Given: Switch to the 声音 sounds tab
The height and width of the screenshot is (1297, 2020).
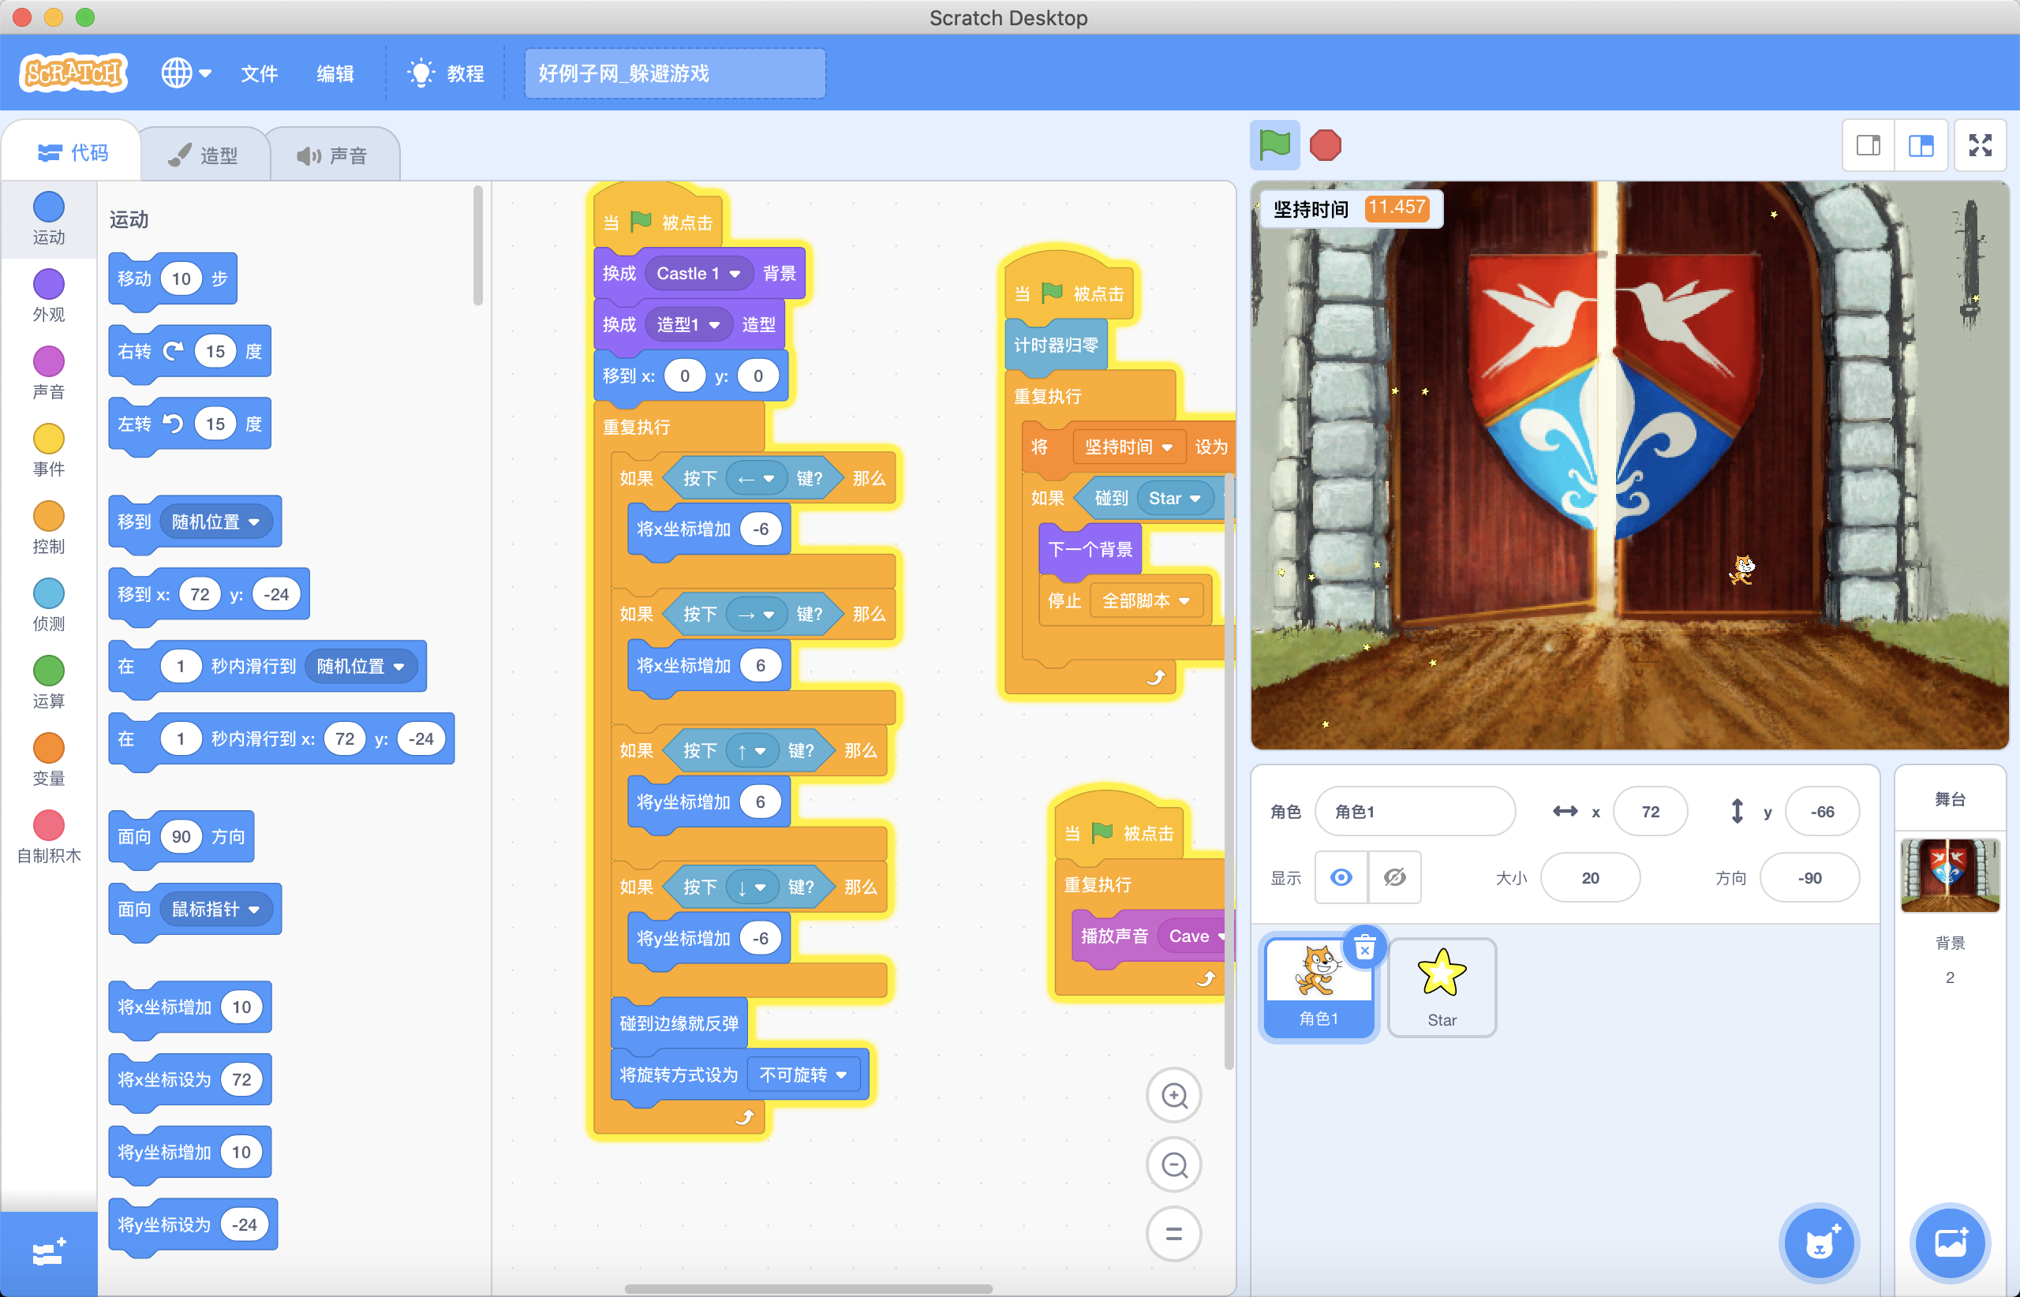Looking at the screenshot, I should pyautogui.click(x=334, y=155).
